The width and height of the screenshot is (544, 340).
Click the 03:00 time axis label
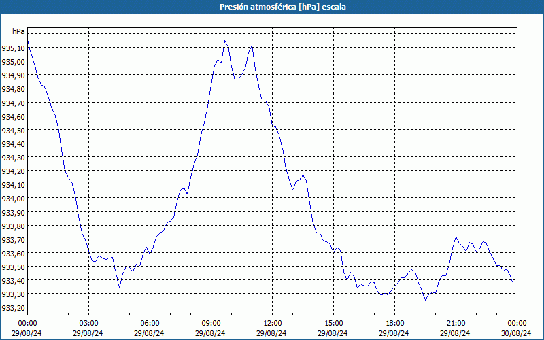[x=88, y=324]
